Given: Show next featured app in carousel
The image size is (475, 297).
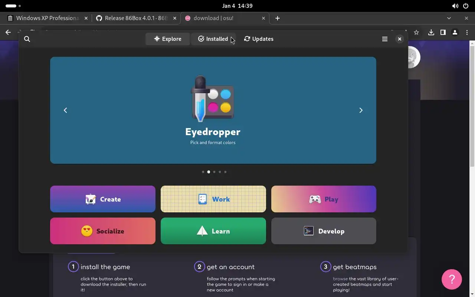Looking at the screenshot, I should [361, 110].
